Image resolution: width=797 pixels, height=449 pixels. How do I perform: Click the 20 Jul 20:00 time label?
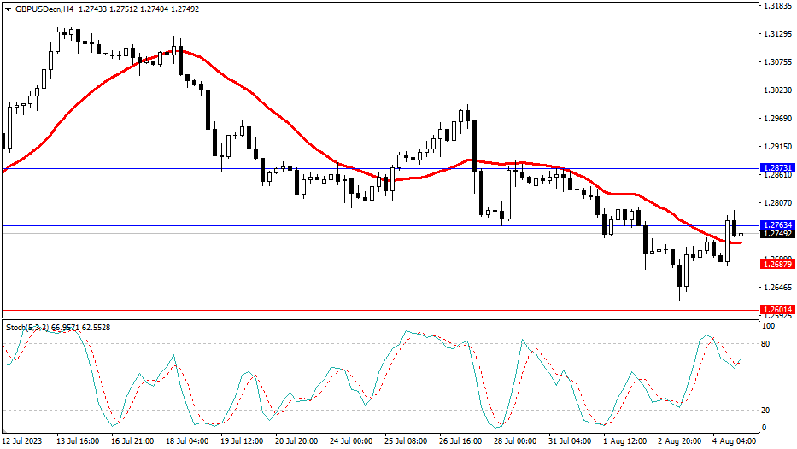(296, 441)
